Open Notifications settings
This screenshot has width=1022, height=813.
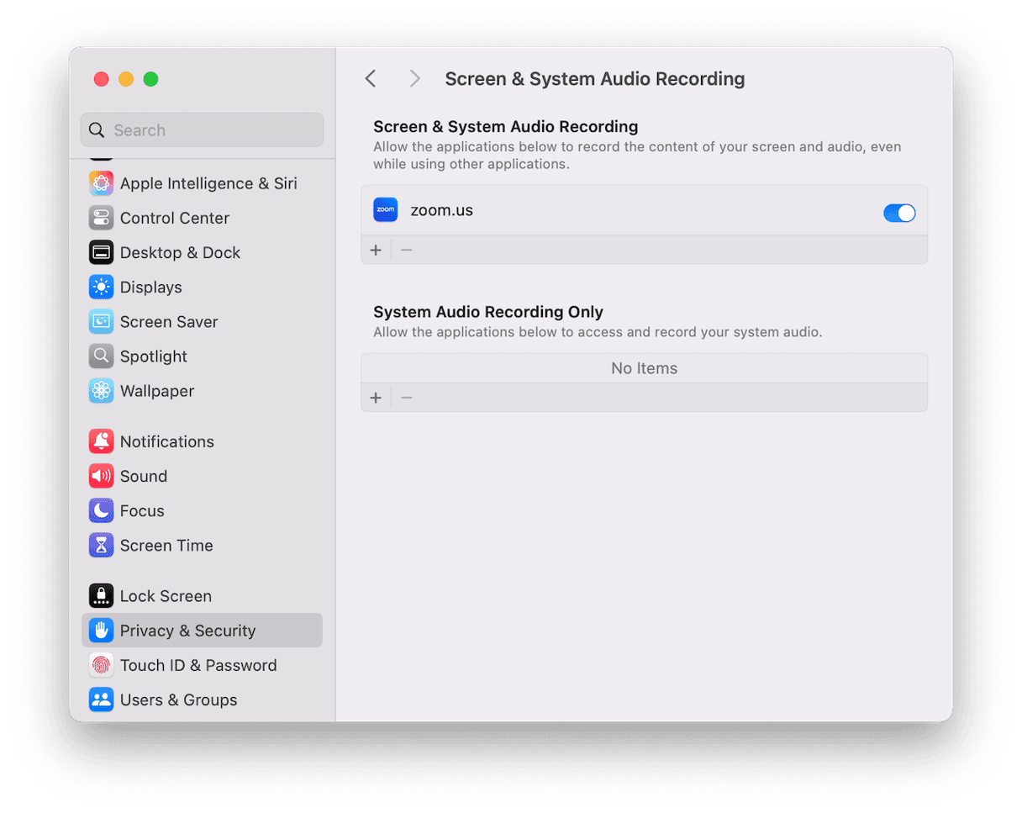tap(101, 441)
